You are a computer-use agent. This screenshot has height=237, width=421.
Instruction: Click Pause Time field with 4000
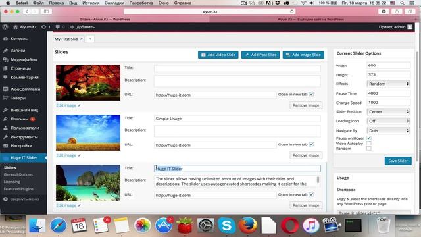pos(388,93)
